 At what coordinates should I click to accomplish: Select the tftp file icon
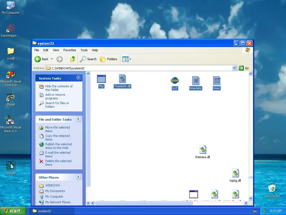(x=101, y=79)
